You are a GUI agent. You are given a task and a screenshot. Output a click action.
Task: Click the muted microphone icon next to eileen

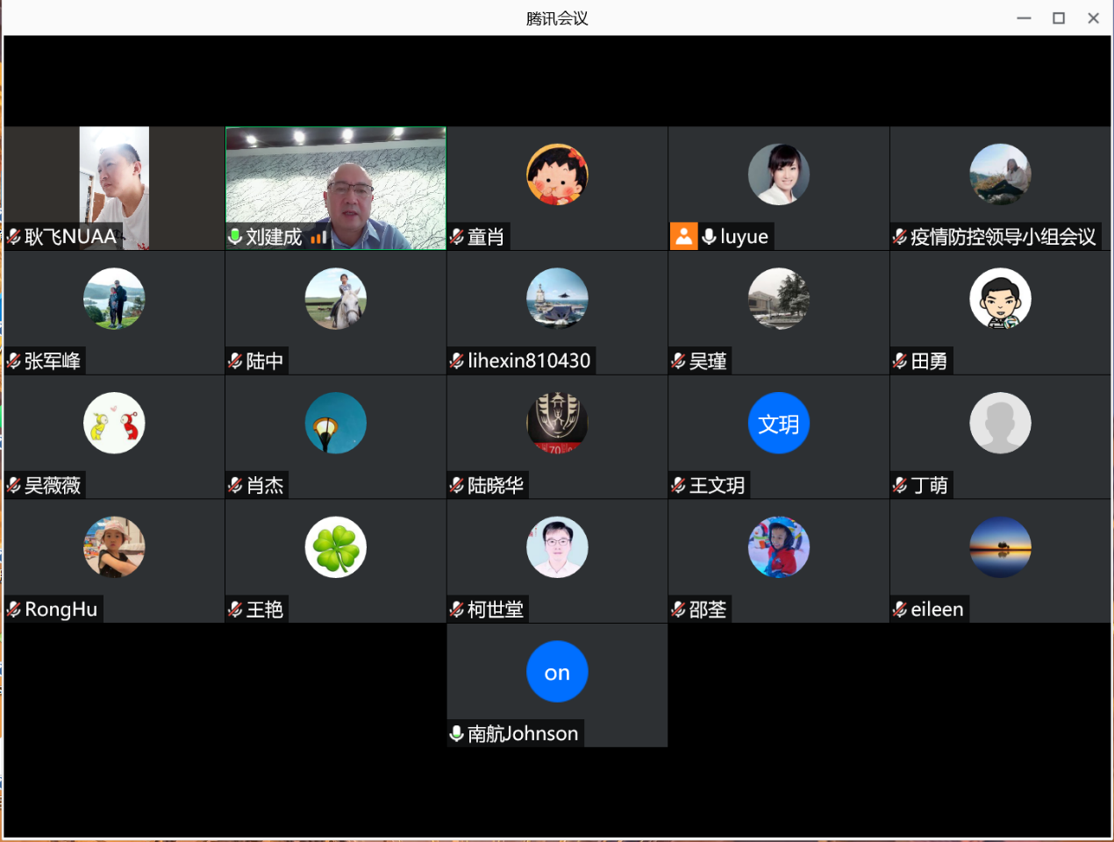[x=900, y=610]
